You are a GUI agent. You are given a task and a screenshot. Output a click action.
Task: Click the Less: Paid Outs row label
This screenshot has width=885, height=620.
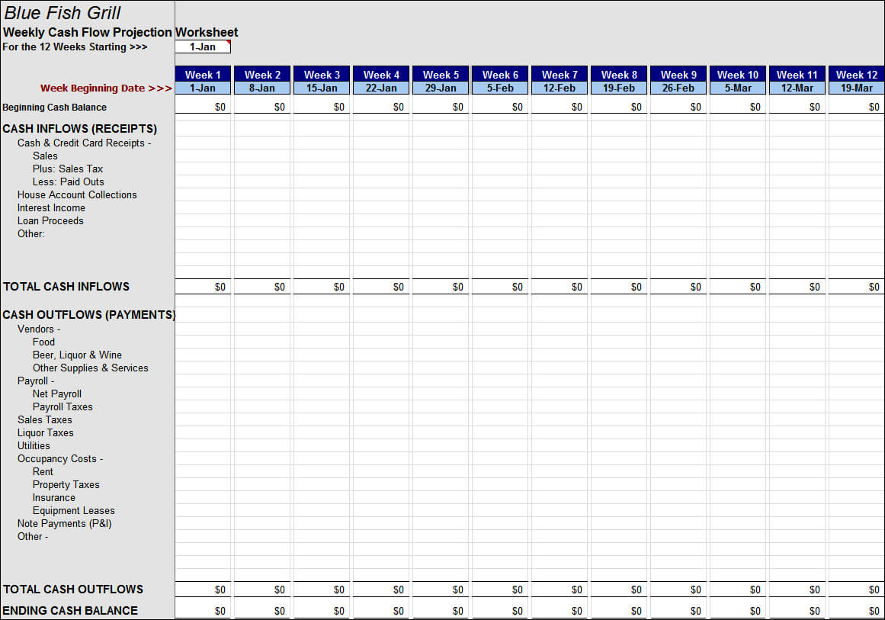69,182
